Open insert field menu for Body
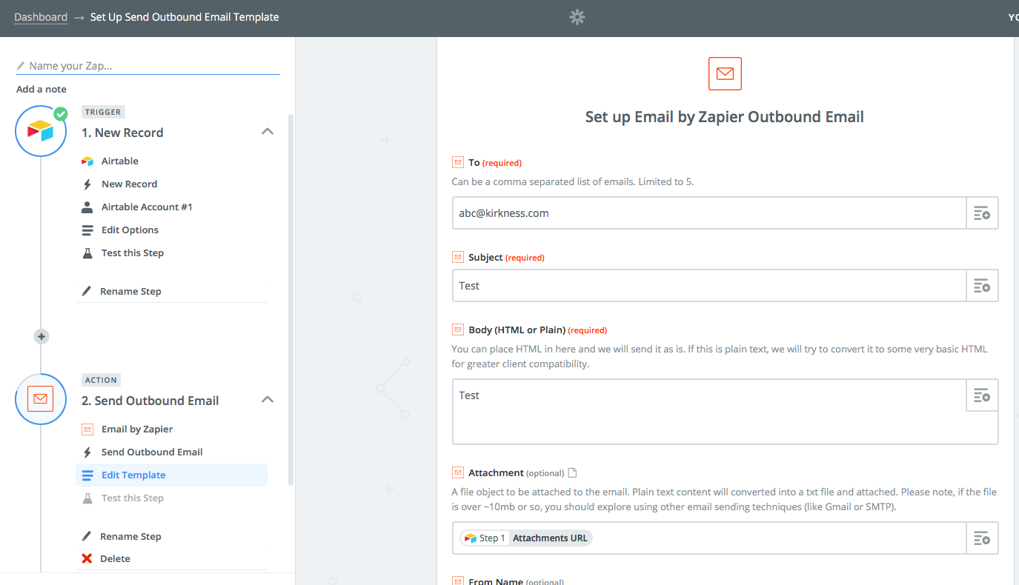 coord(982,395)
